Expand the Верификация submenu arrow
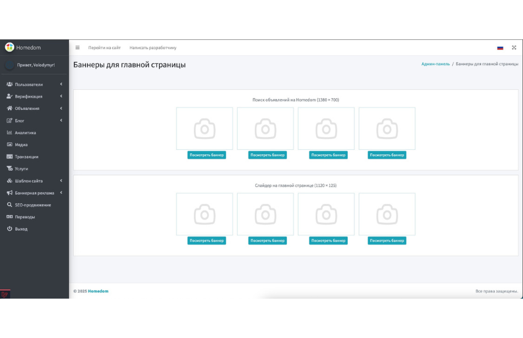 (x=61, y=96)
